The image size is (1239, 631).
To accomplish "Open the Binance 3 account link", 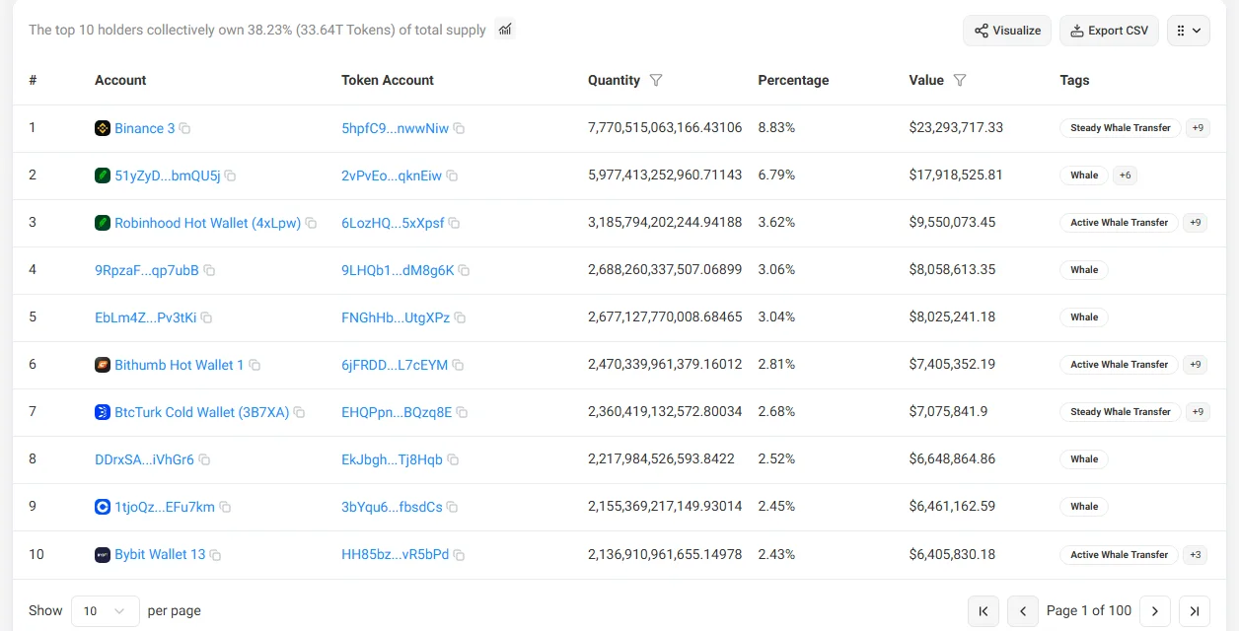I will [145, 128].
